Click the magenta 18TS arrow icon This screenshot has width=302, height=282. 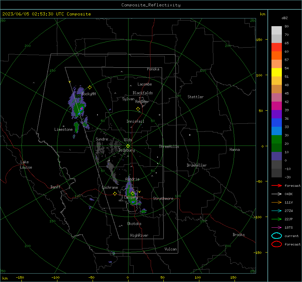click(x=276, y=228)
